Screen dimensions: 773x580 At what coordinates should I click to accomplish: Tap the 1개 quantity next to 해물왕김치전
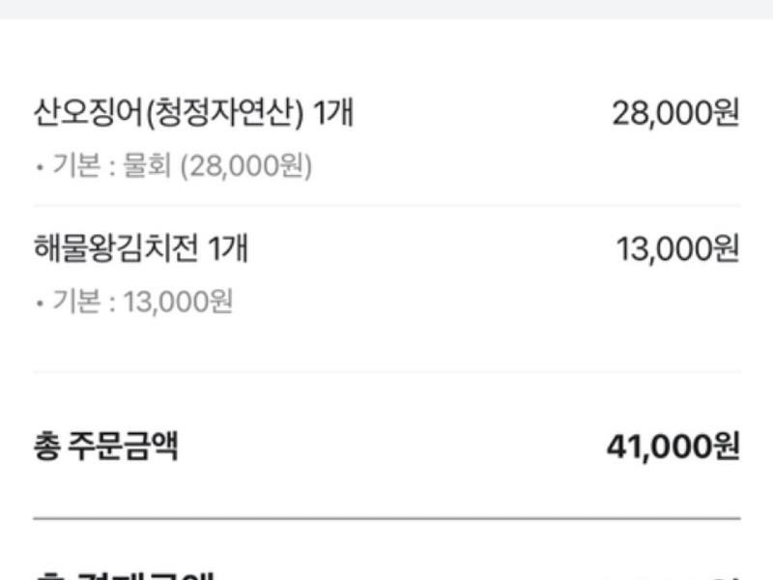(228, 249)
